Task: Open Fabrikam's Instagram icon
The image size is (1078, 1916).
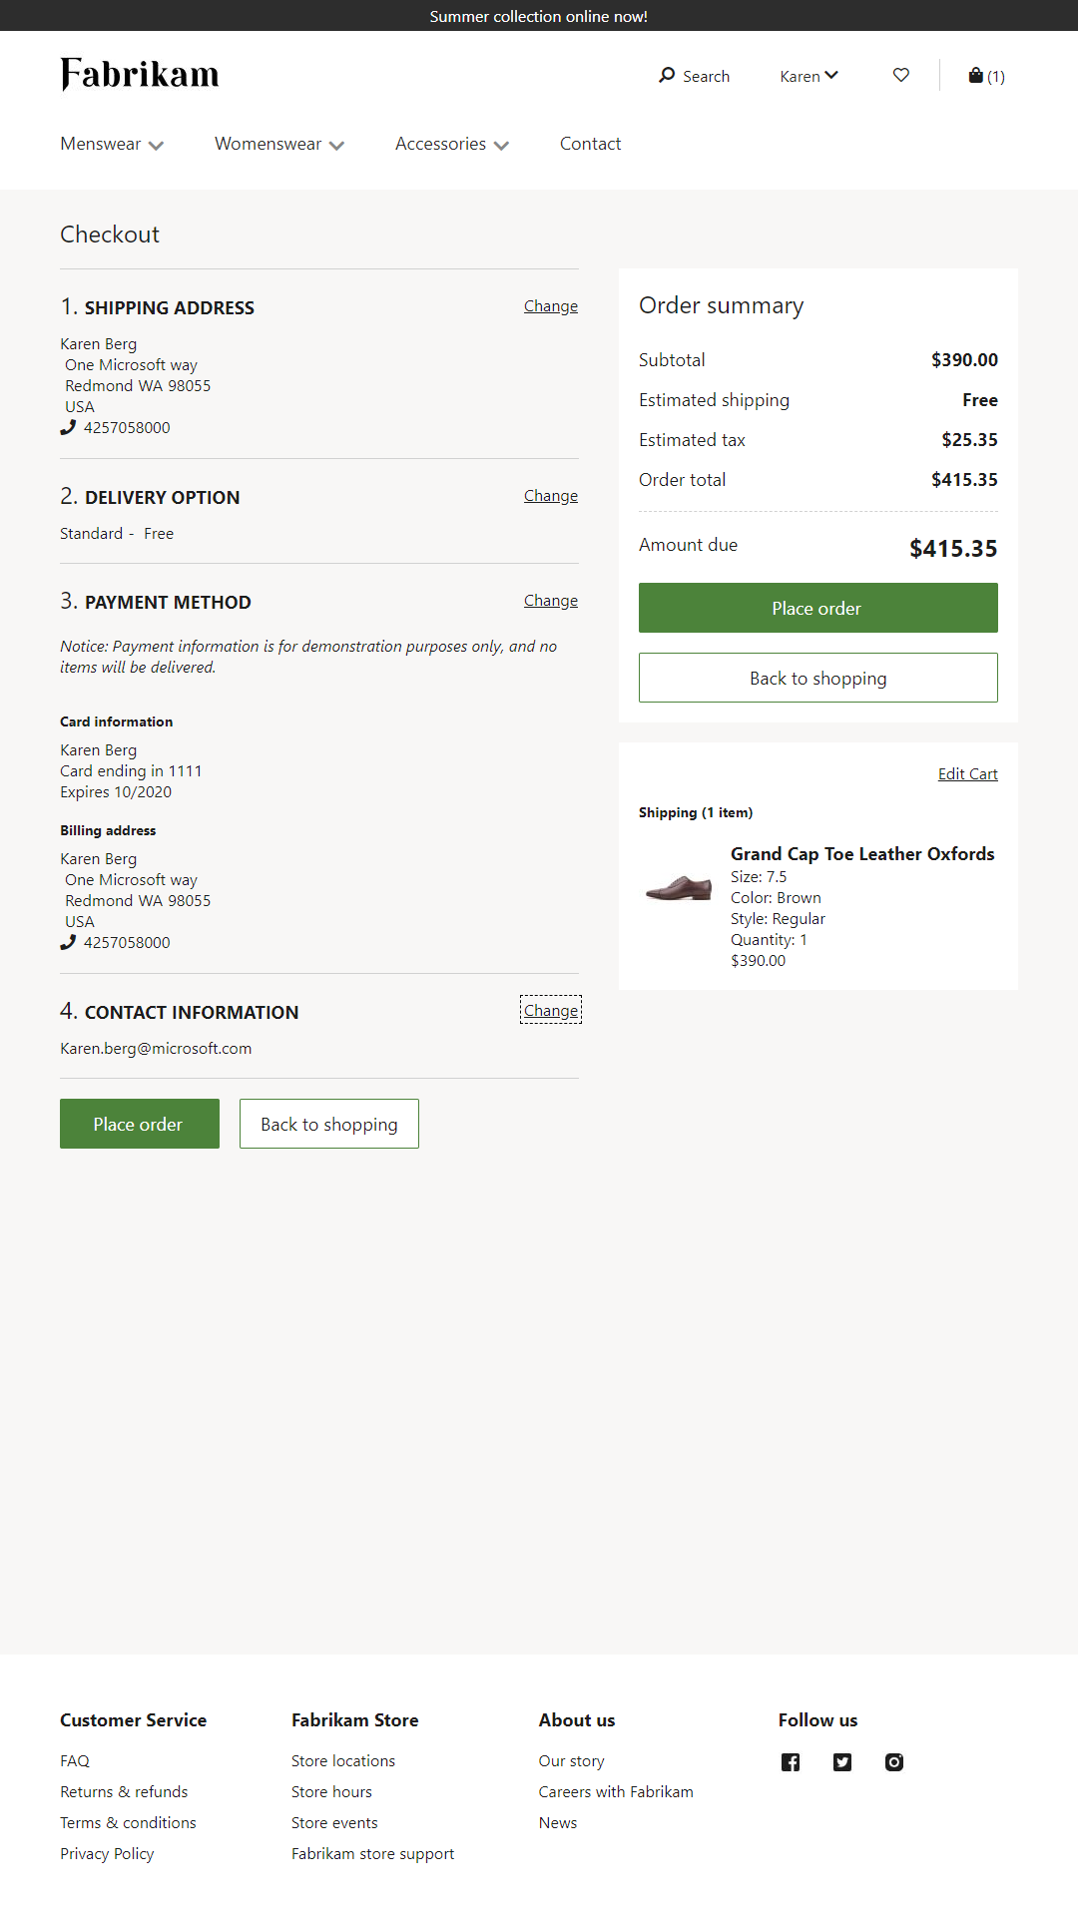Action: (x=894, y=1761)
